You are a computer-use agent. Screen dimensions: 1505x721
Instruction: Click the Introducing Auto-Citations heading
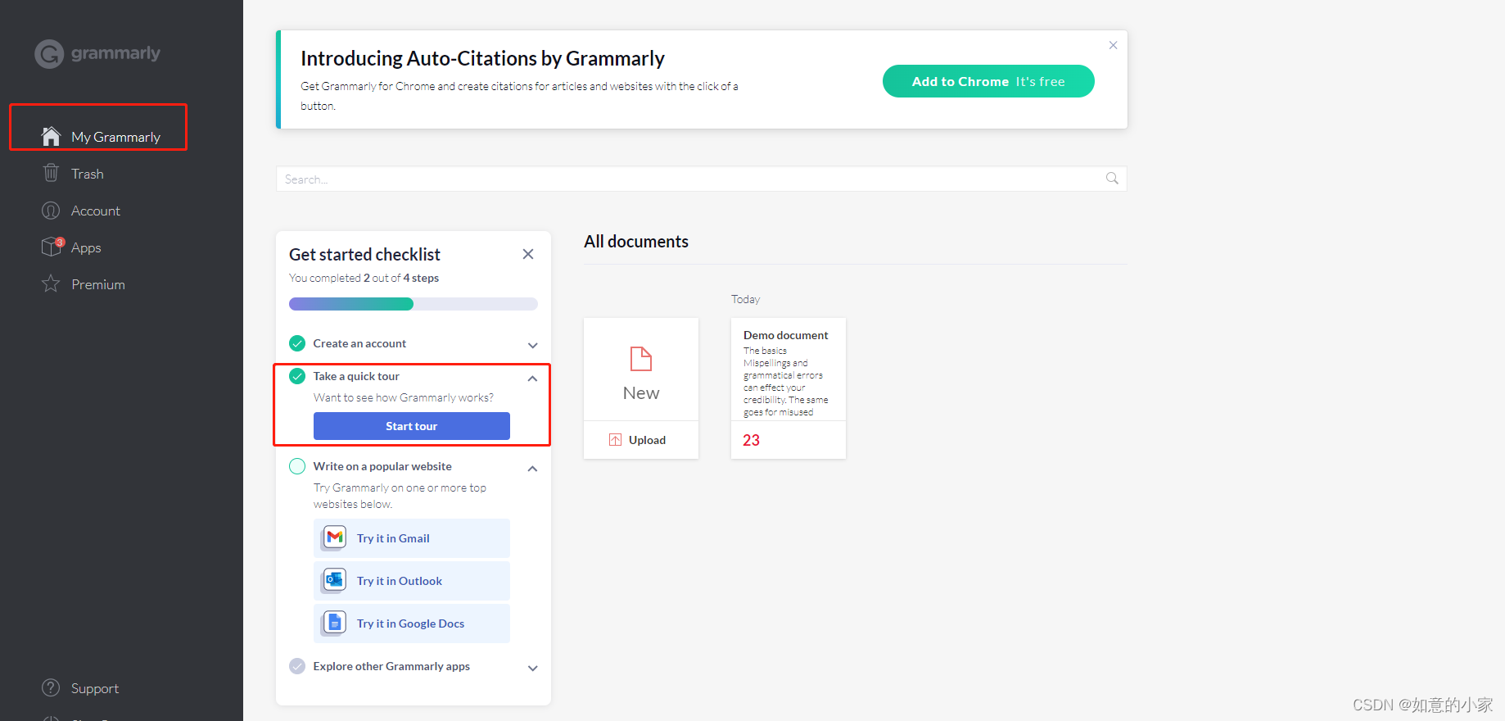[x=482, y=58]
